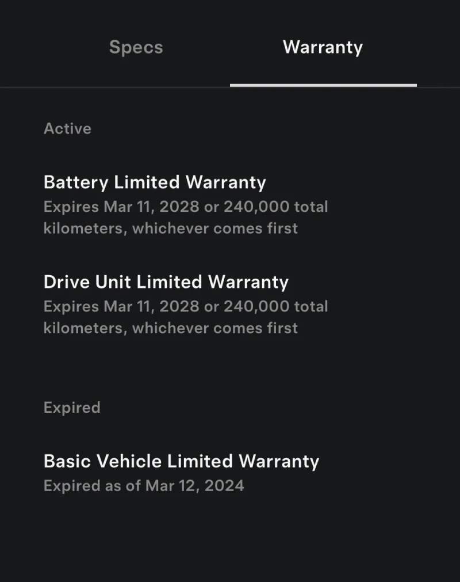Select the Battery Limited Warranty title text
Screen dimensions: 460x582
[155, 182]
